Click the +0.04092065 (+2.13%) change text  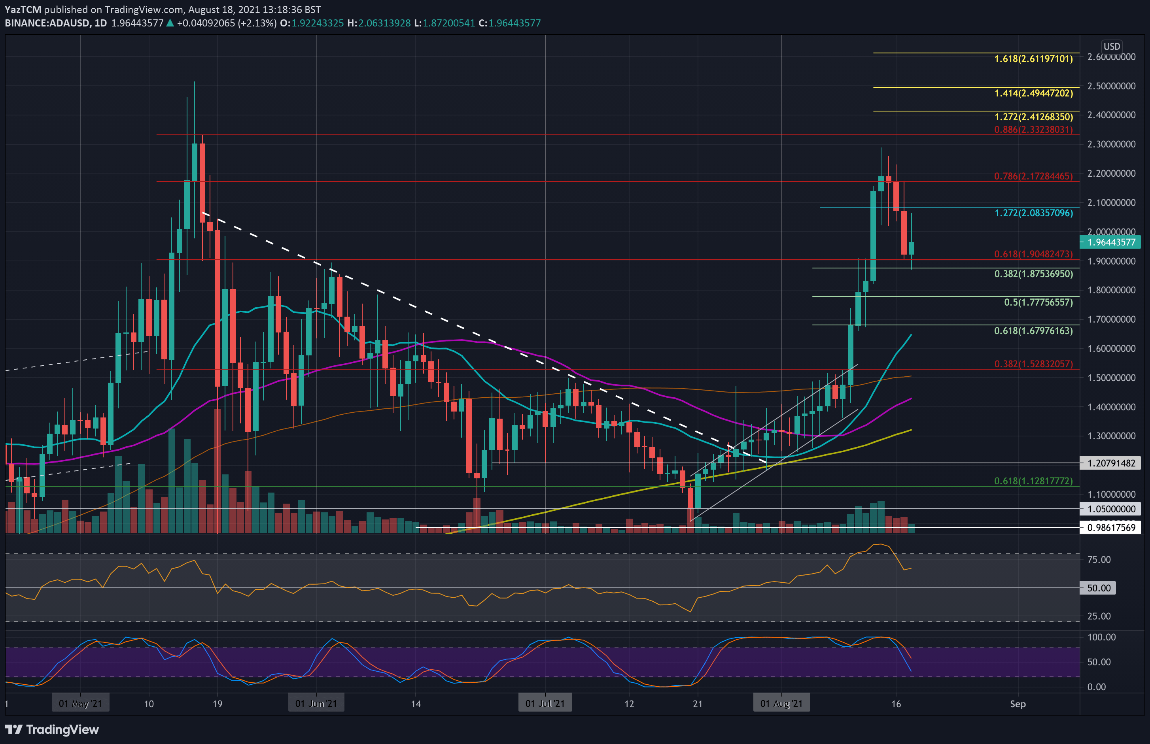coord(227,23)
